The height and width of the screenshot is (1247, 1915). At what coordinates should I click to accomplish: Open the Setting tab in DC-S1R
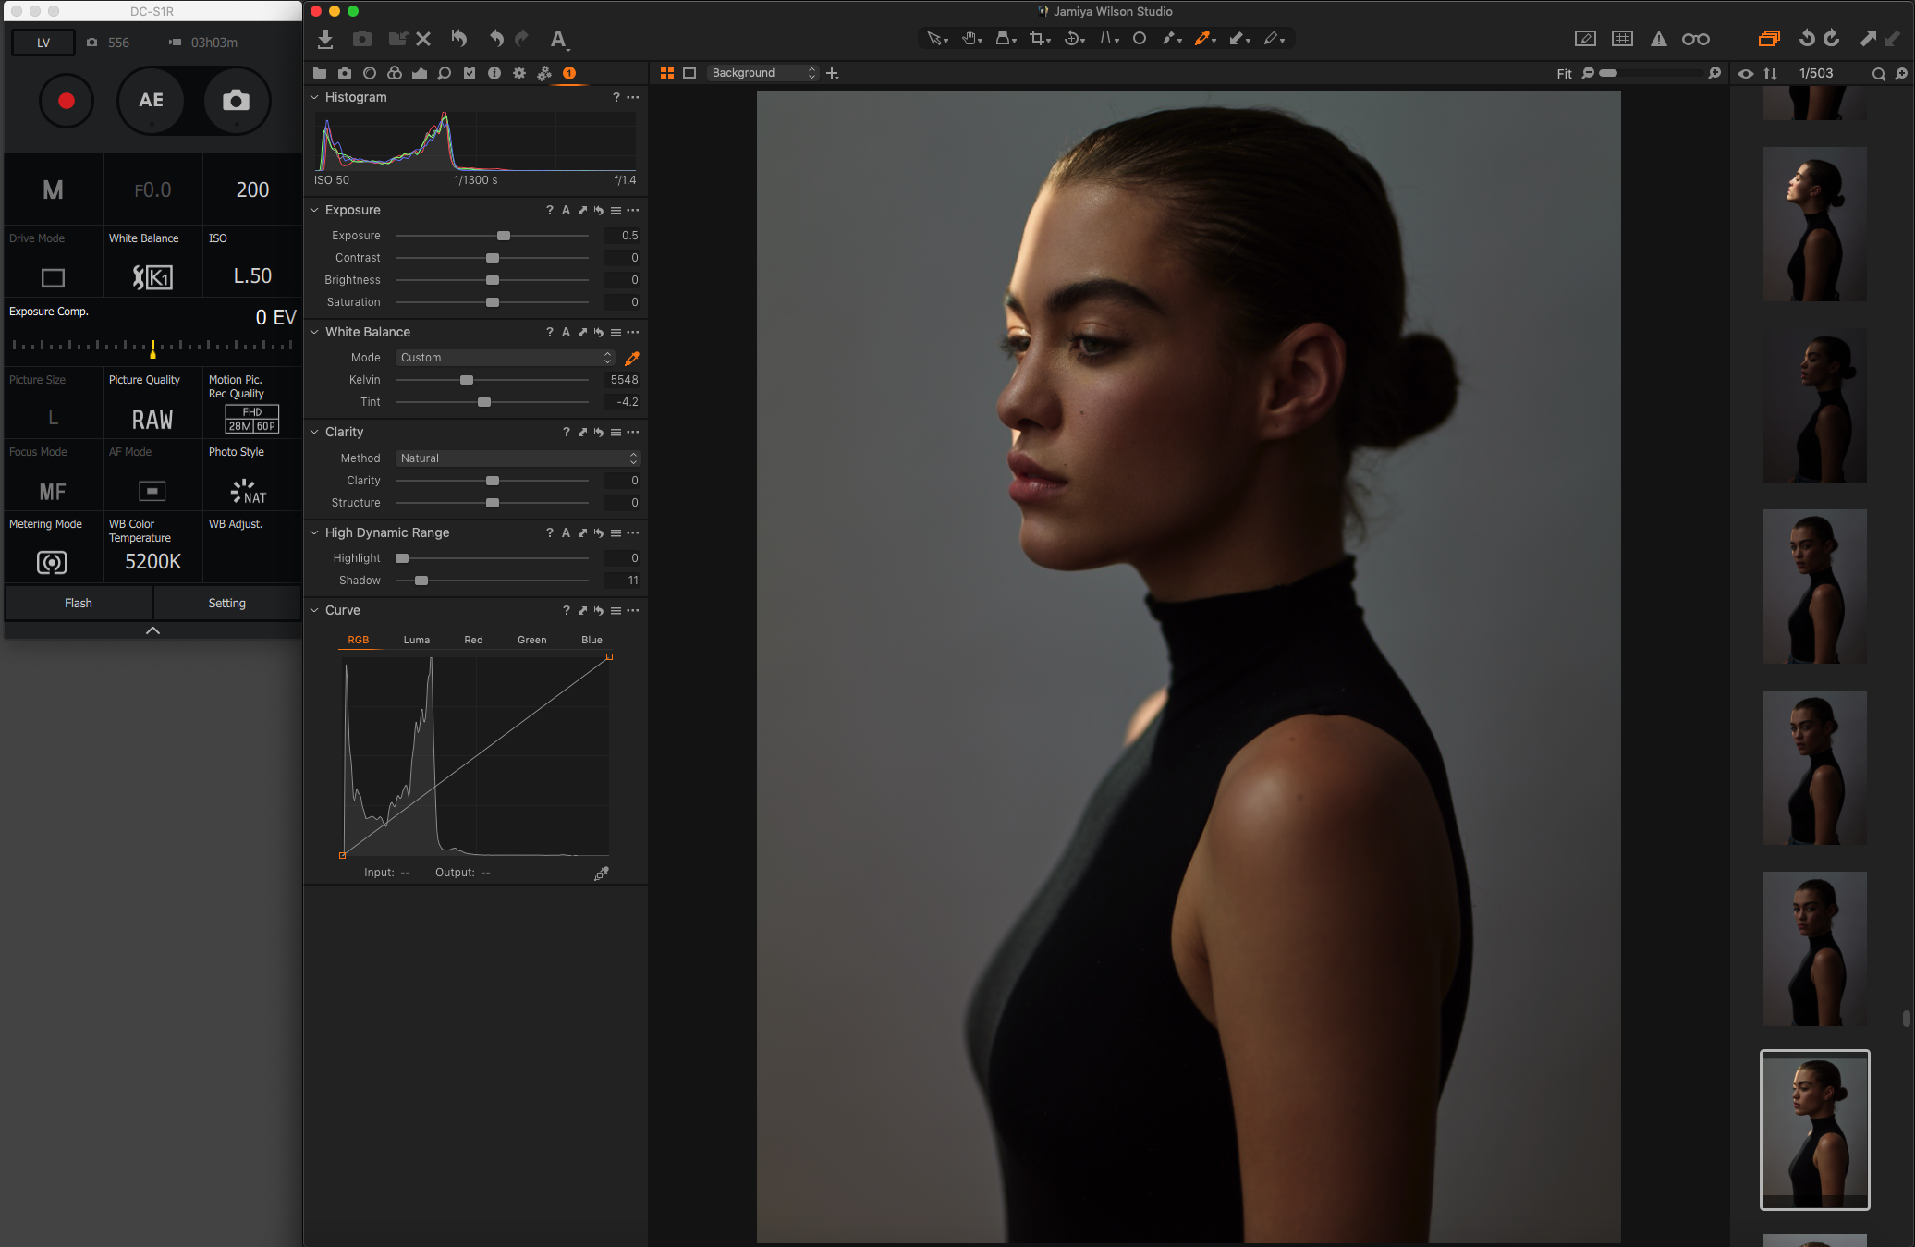click(227, 604)
